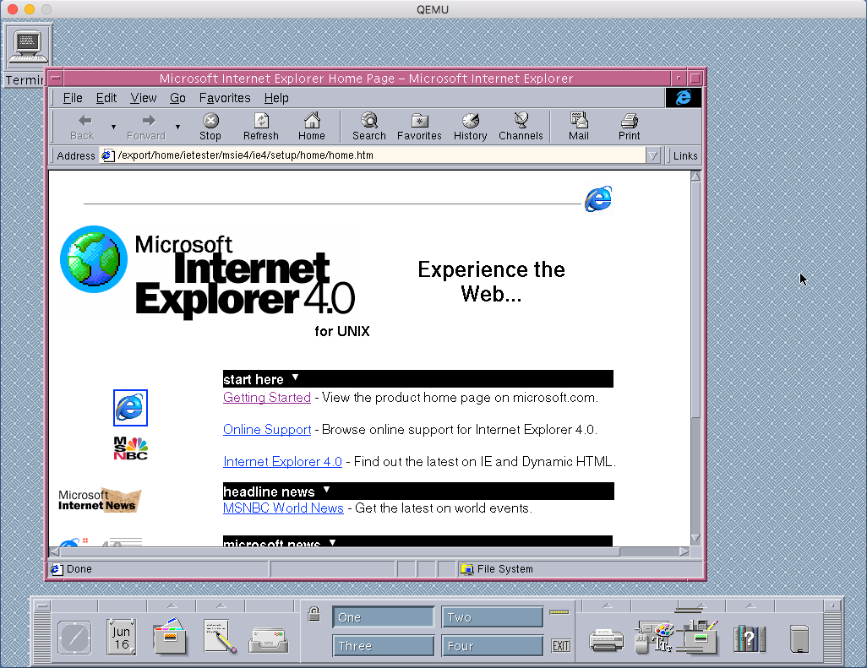Follow the Getting Started link
The image size is (867, 668).
pyautogui.click(x=267, y=397)
